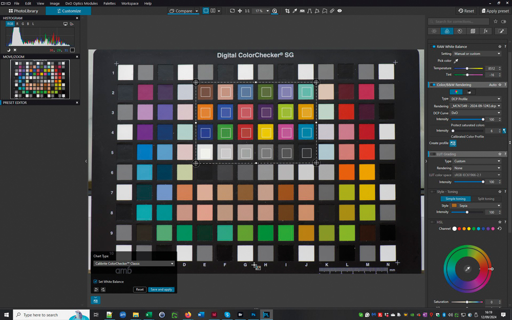Open zoom percentage 17% dropdown
512x320 pixels.
(267, 11)
